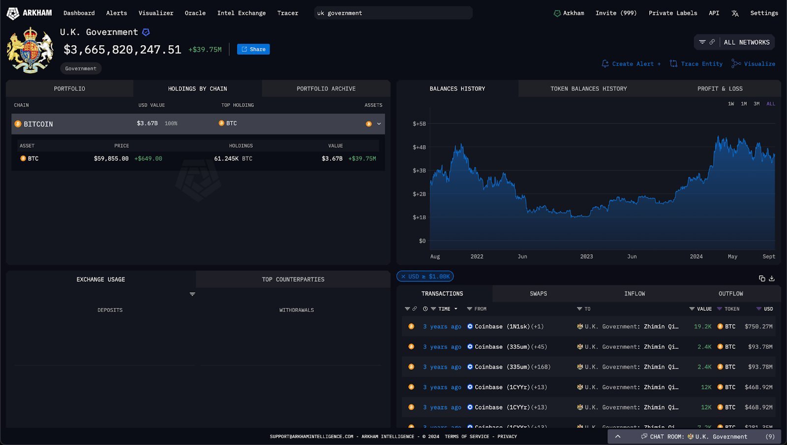This screenshot has width=787, height=445.
Task: Click the copy icon above the transactions table
Action: click(761, 278)
